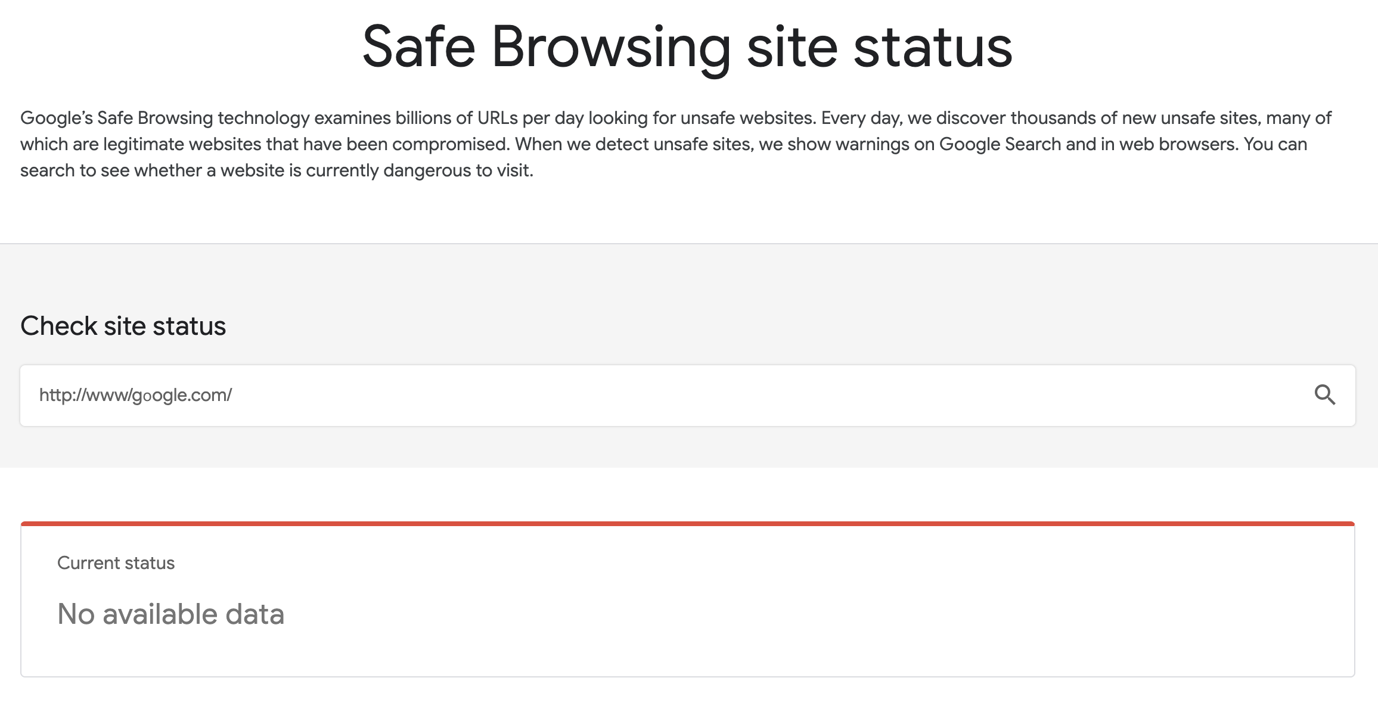
Task: Focus the site URL input field
Action: pyautogui.click(x=656, y=396)
